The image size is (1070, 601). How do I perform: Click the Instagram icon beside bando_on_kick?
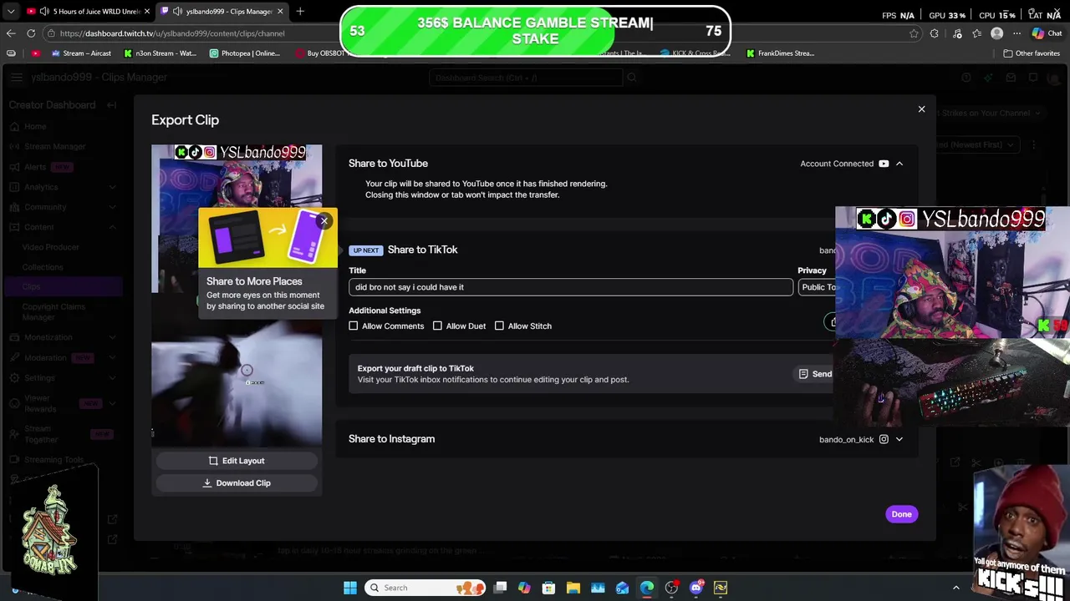pos(884,439)
